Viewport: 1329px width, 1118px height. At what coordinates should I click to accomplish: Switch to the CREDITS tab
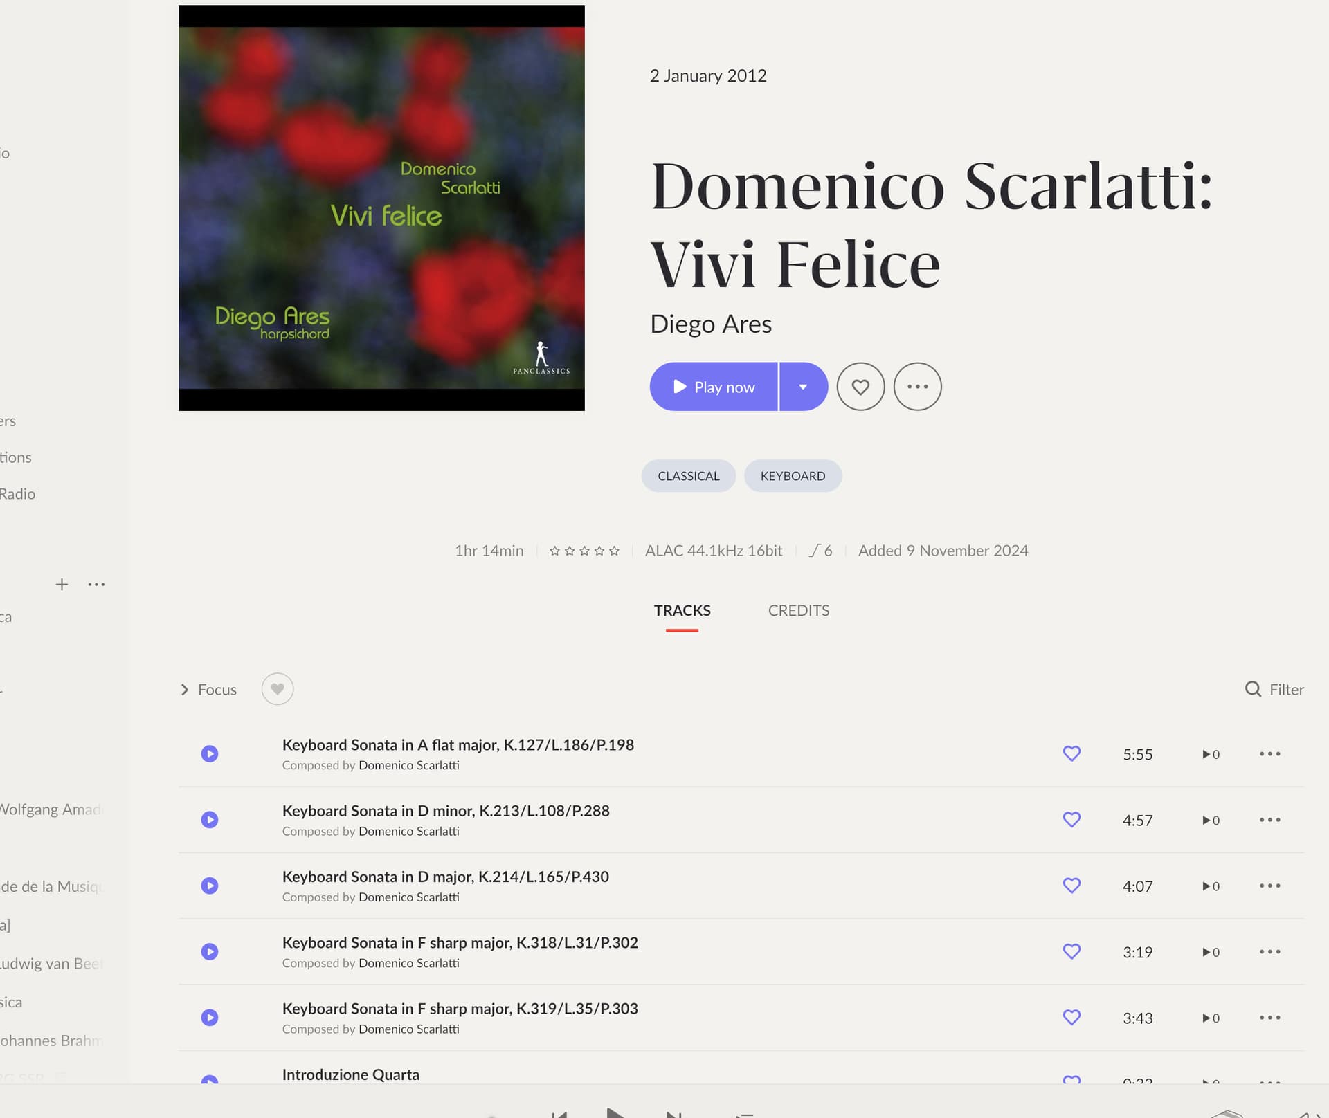[798, 610]
